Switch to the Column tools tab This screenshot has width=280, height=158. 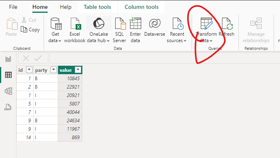142,7
